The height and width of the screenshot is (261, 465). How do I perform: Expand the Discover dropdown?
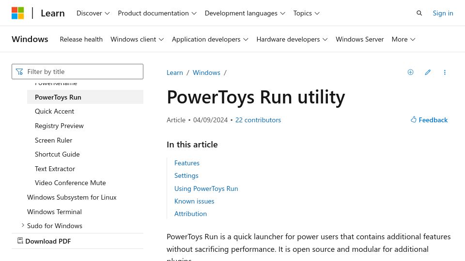point(93,14)
